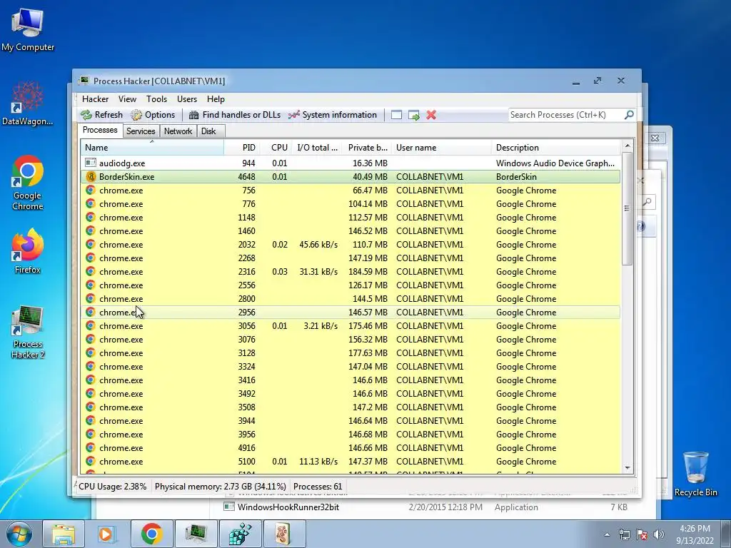
Task: Sort by Private bytes column header
Action: pyautogui.click(x=368, y=148)
